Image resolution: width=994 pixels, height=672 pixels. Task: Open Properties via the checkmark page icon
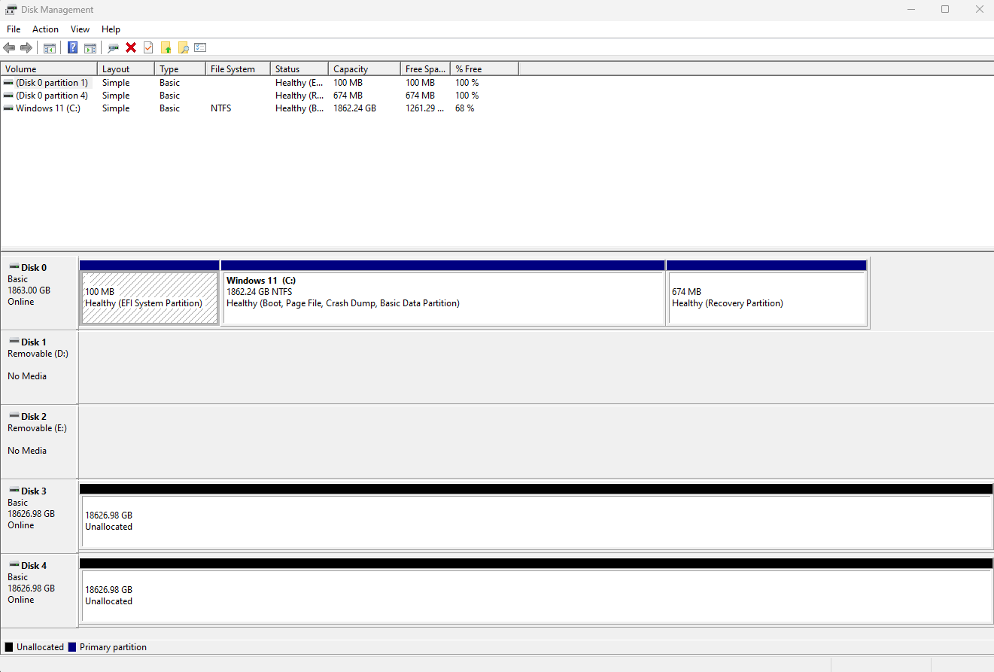click(148, 47)
